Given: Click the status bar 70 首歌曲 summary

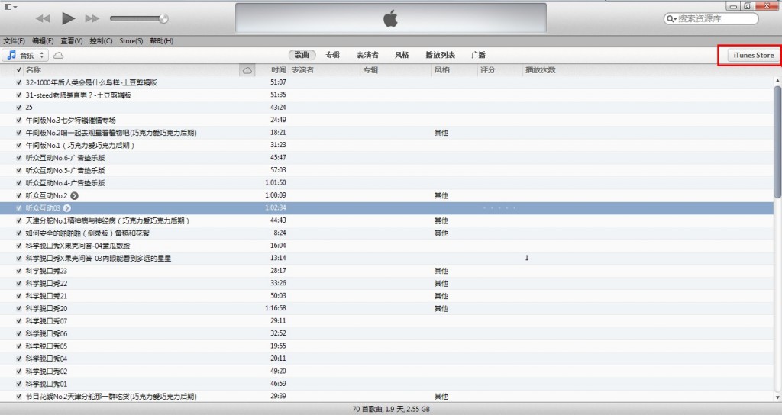Looking at the screenshot, I should [391, 409].
